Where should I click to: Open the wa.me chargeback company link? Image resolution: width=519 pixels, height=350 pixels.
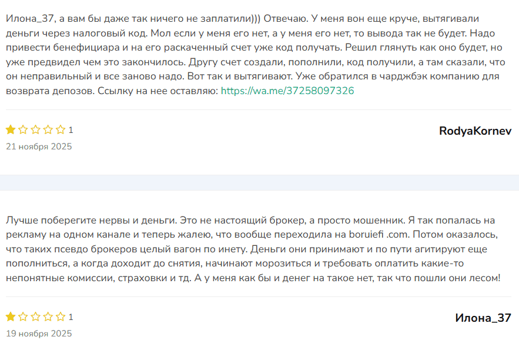(x=287, y=91)
